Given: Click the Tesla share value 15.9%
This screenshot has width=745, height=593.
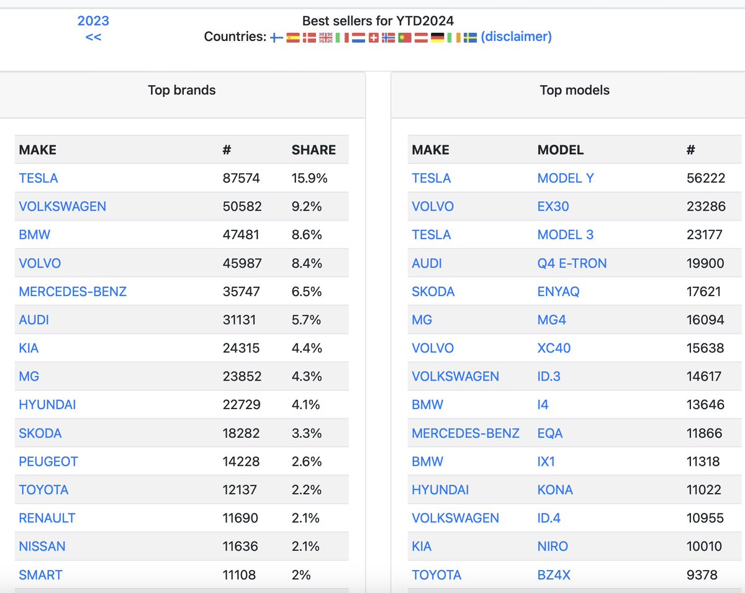Looking at the screenshot, I should point(309,178).
